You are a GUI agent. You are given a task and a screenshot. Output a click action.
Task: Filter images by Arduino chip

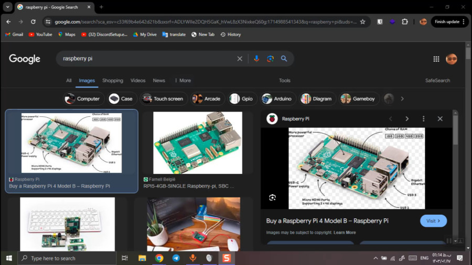coord(277,98)
